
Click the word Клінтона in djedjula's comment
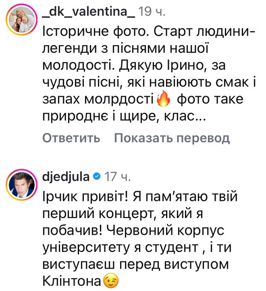[x=72, y=281]
